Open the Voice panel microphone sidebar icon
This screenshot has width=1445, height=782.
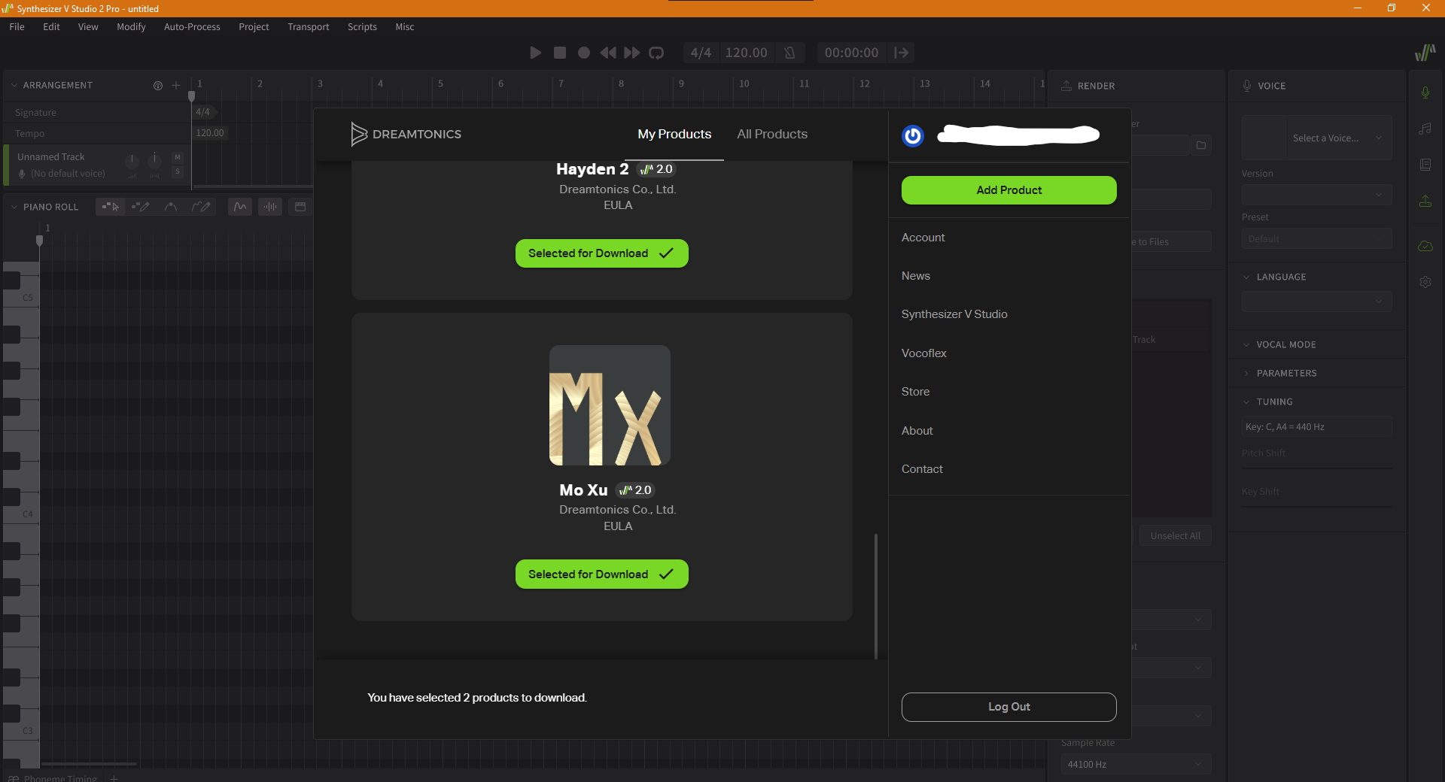pos(1425,92)
